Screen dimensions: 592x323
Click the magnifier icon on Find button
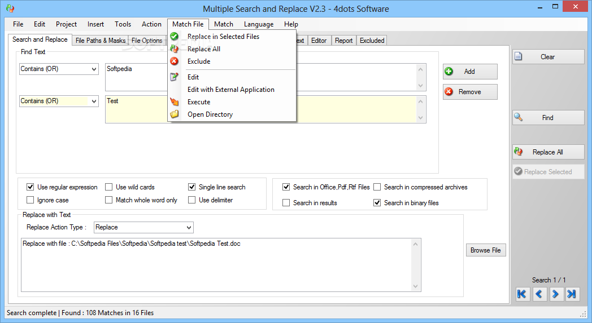click(519, 117)
